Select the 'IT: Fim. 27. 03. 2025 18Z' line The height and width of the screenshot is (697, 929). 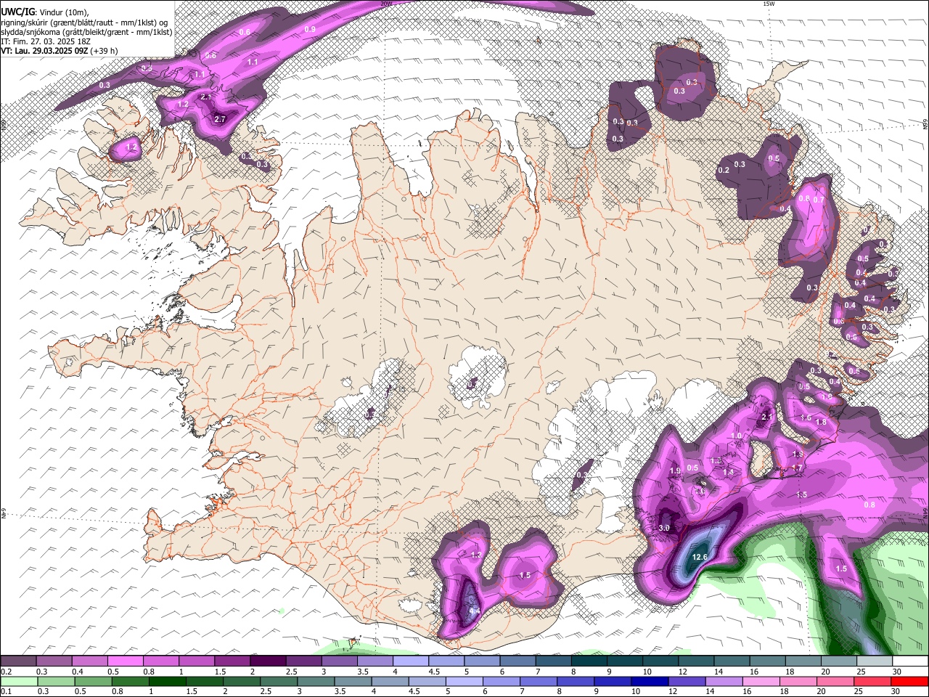click(46, 41)
